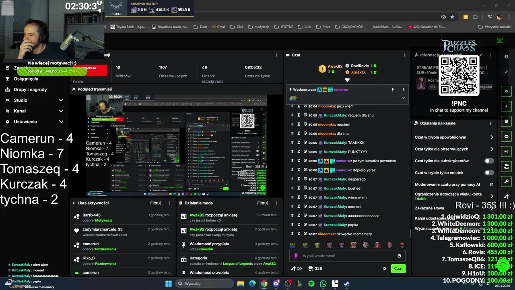Click the bookmark star in the browser toolbar

tap(452, 17)
